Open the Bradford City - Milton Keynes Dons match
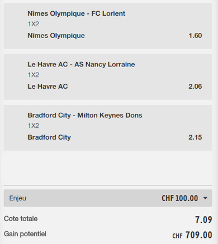Screen dimensions: 218x244 click(85, 115)
